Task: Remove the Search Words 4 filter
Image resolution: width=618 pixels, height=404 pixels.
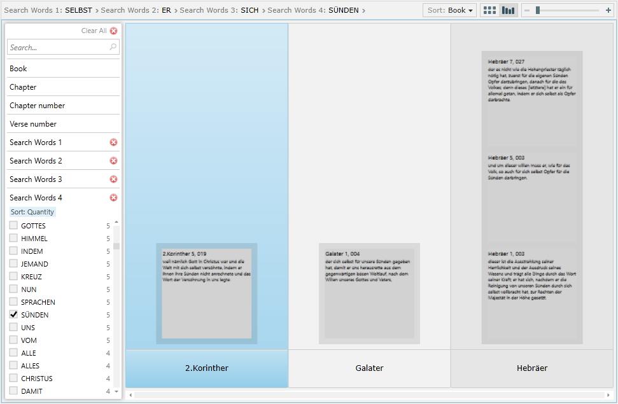Action: [113, 198]
